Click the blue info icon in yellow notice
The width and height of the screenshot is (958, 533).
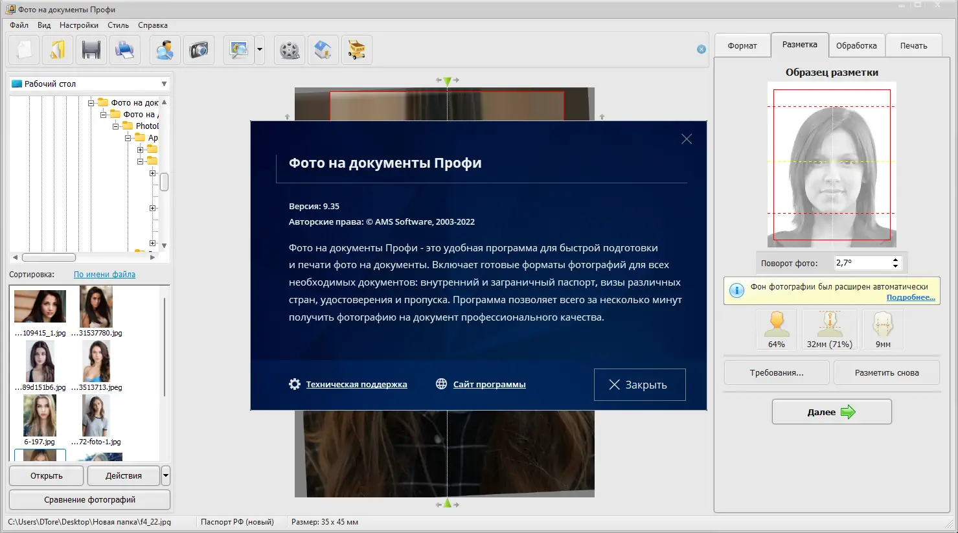click(736, 291)
